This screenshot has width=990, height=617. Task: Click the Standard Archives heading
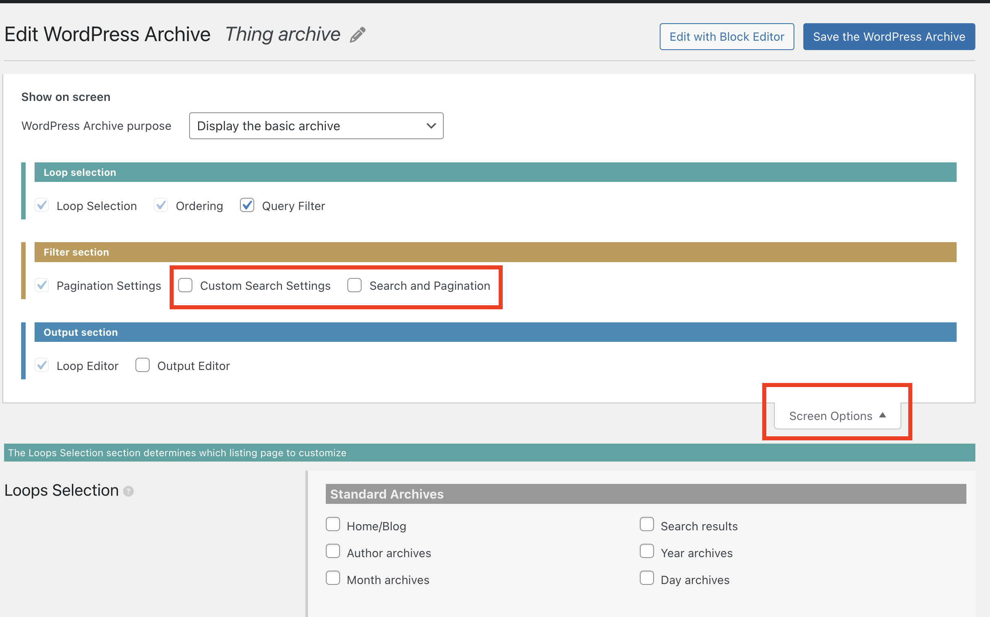pos(646,494)
